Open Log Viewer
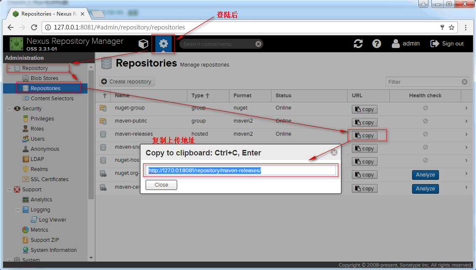The height and width of the screenshot is (270, 476). pyautogui.click(x=52, y=219)
